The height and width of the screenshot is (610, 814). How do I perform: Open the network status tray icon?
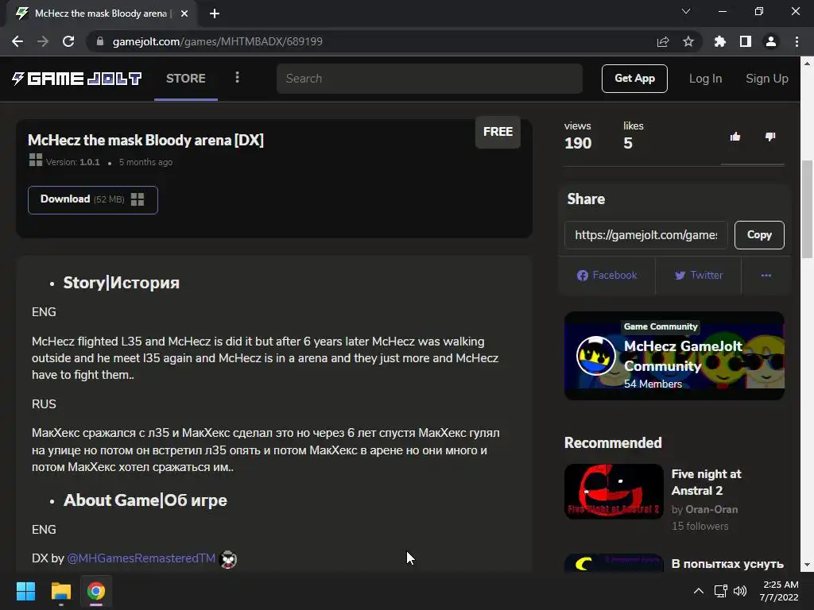tap(720, 591)
